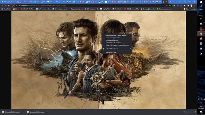Viewport: 205px width, 115px height.
Task: Click the Uncharted artwork image
Action: tap(98, 60)
